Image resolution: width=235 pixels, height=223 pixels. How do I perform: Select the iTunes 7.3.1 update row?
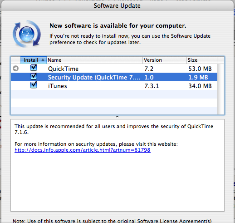(x=114, y=86)
